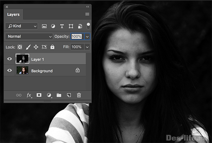Viewport: 212px width, 143px height.
Task: Click the create new layer icon
Action: coord(69,95)
